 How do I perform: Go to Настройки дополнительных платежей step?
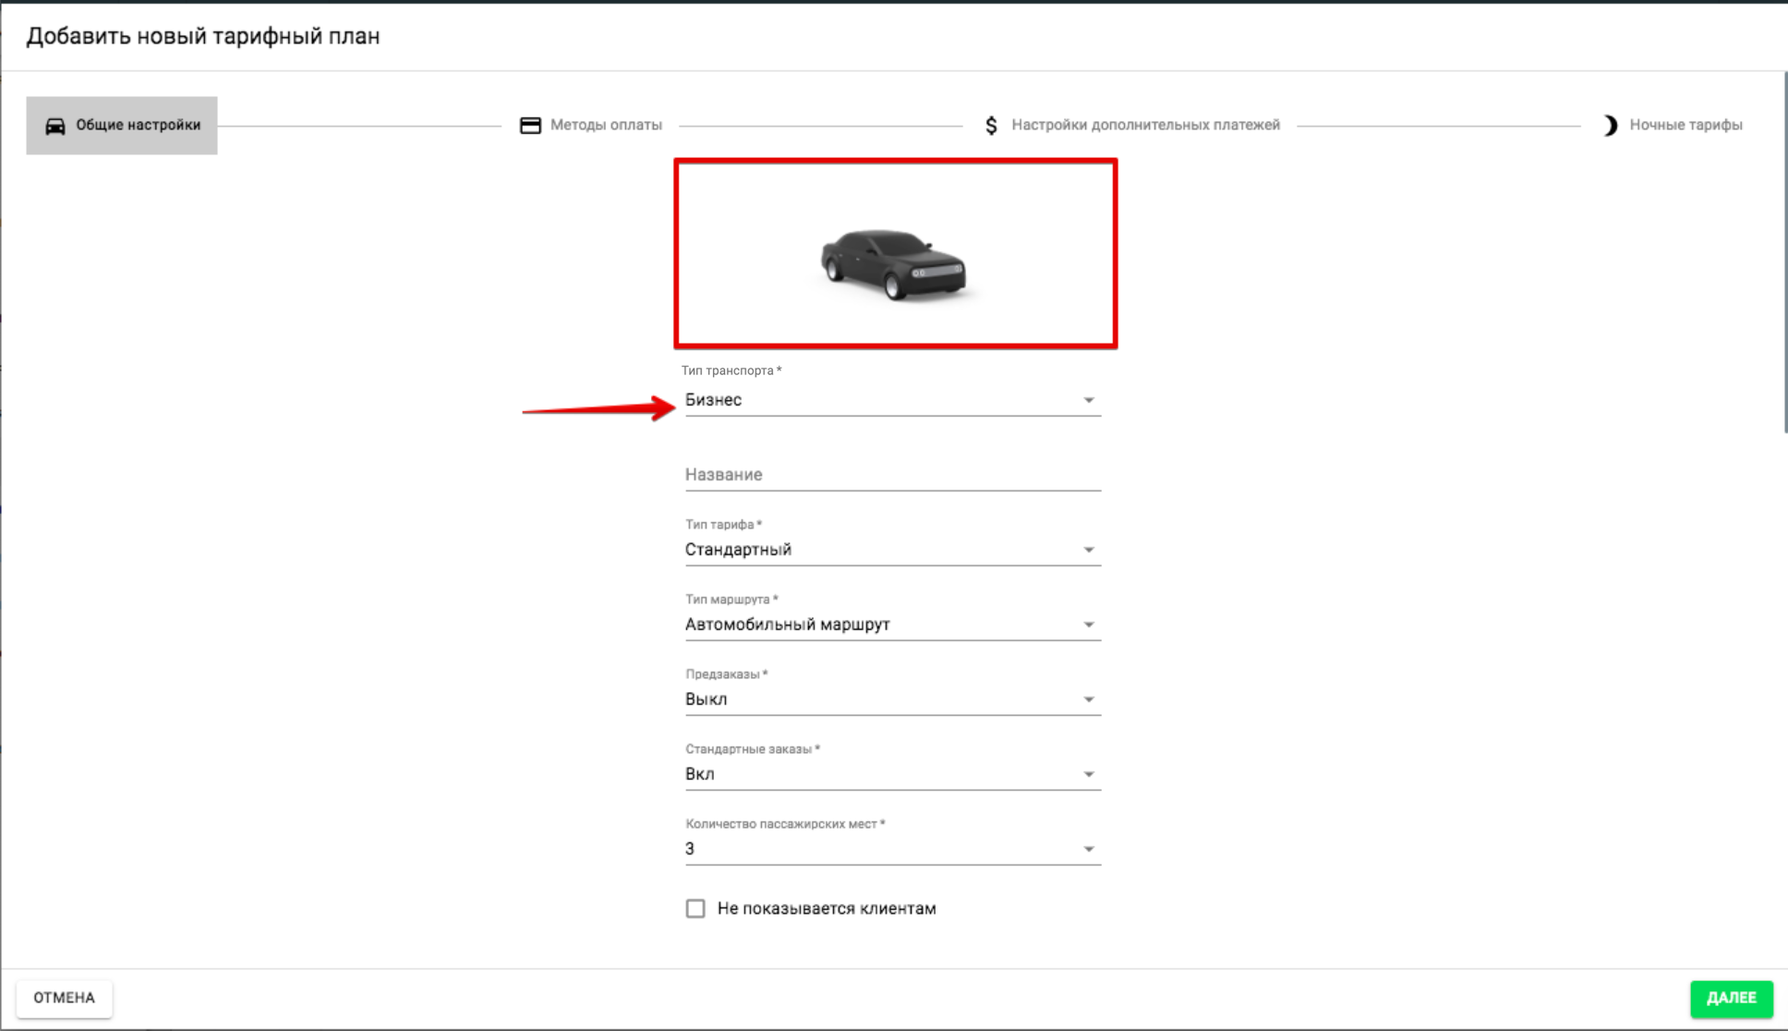tap(1145, 126)
